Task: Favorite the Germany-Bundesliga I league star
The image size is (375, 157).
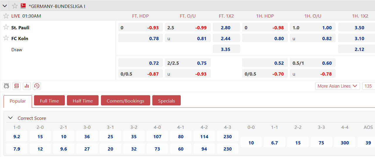Action: pos(15,6)
